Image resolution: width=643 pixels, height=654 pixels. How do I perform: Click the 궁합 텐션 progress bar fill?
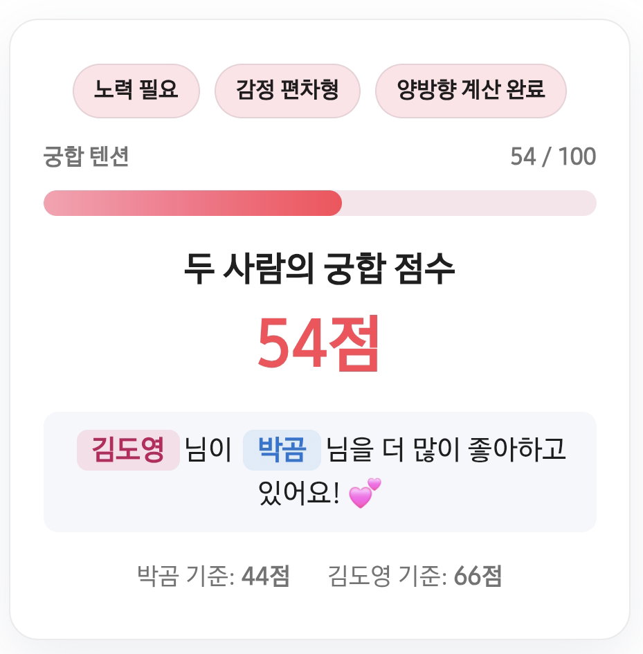click(x=193, y=203)
